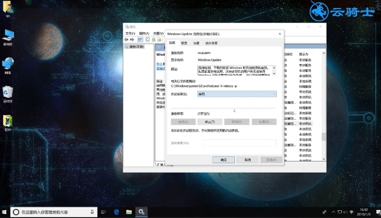Click the Export list icon in Services toolbar
This screenshot has width=381, height=218.
pyautogui.click(x=160, y=40)
